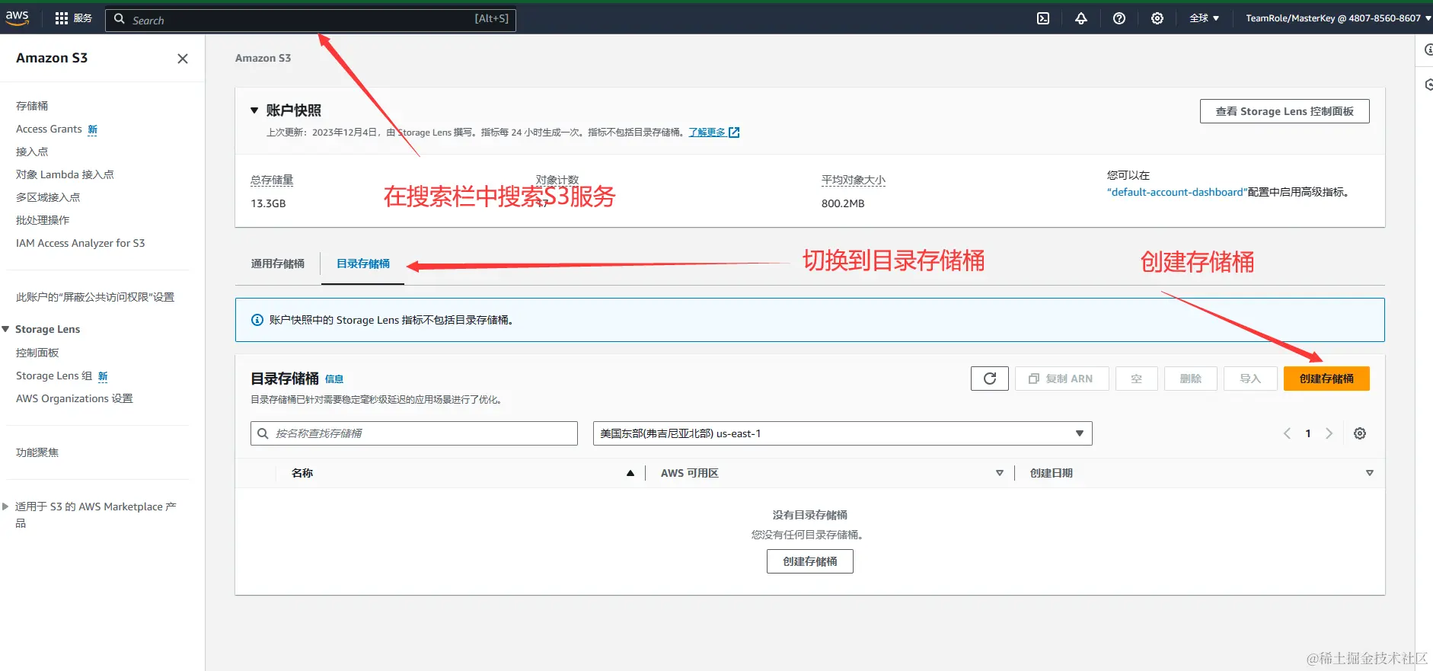The image size is (1433, 671).
Task: Open default-account-dashboard link
Action: point(1176,192)
